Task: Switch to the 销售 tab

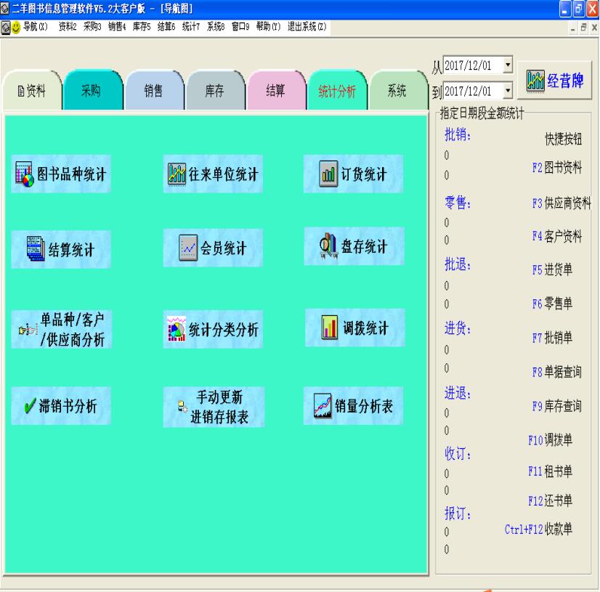Action: click(x=154, y=90)
